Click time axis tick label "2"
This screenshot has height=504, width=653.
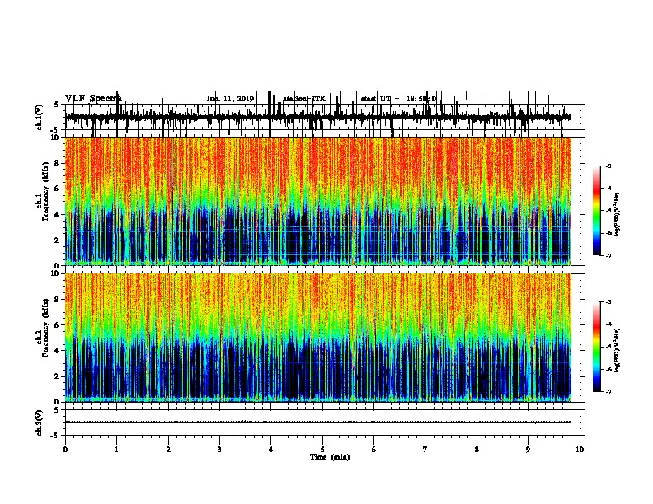[168, 450]
